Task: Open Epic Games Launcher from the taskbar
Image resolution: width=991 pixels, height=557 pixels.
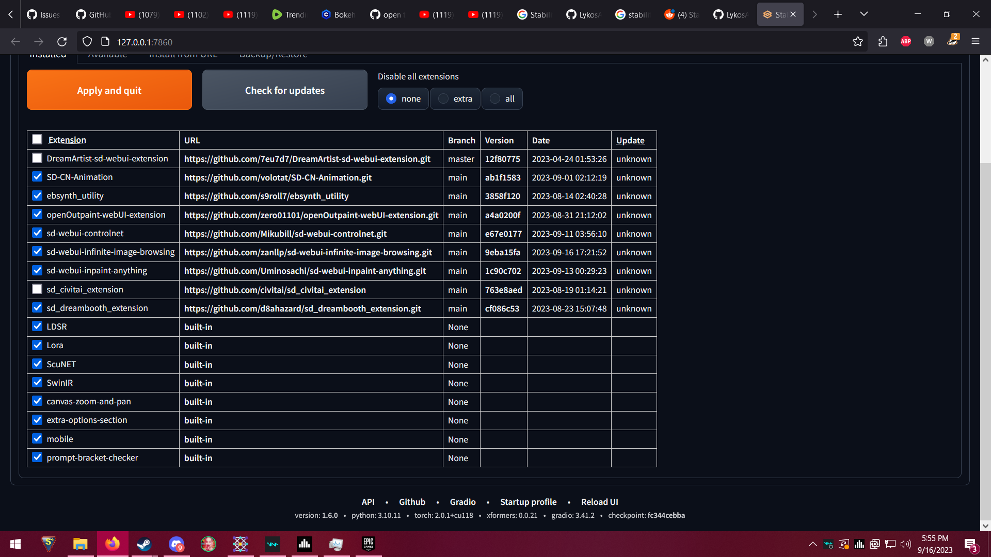Action: click(x=368, y=544)
